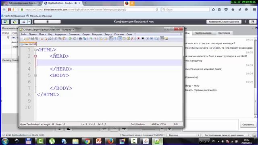Click the BigBlueButton headset audio icon

(15, 22)
